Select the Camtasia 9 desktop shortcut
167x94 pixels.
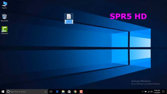click(4, 30)
